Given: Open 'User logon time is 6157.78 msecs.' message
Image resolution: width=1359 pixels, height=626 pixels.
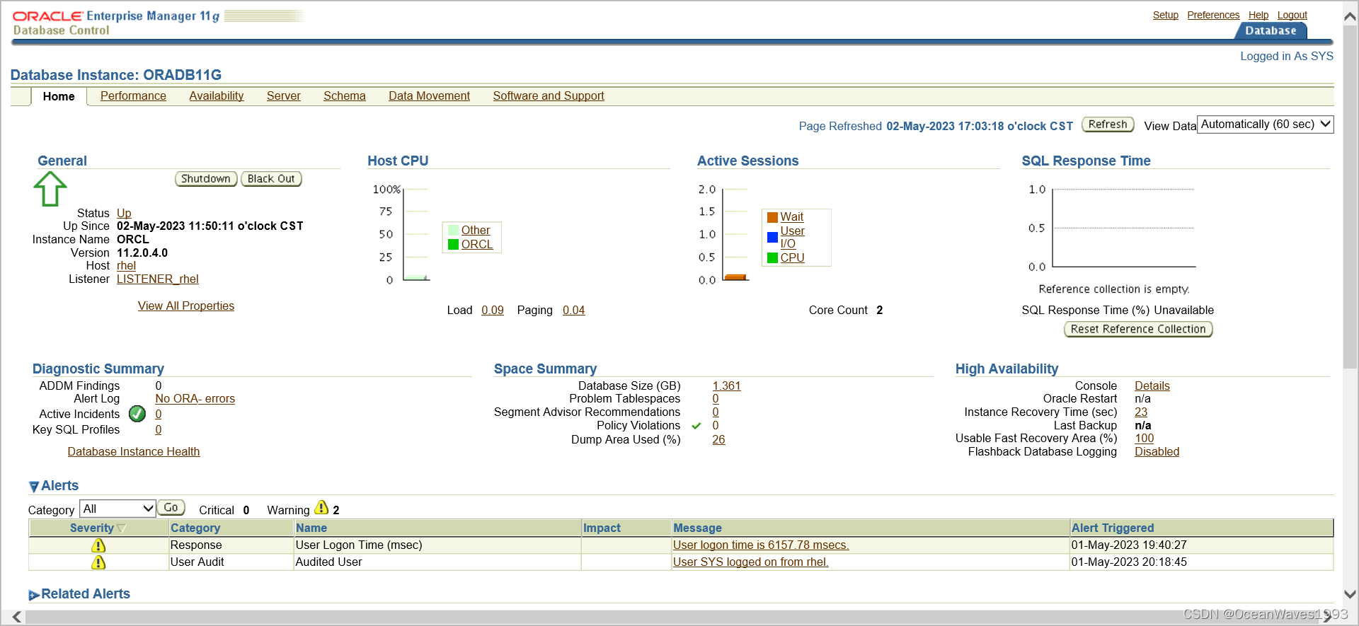Looking at the screenshot, I should tap(761, 545).
